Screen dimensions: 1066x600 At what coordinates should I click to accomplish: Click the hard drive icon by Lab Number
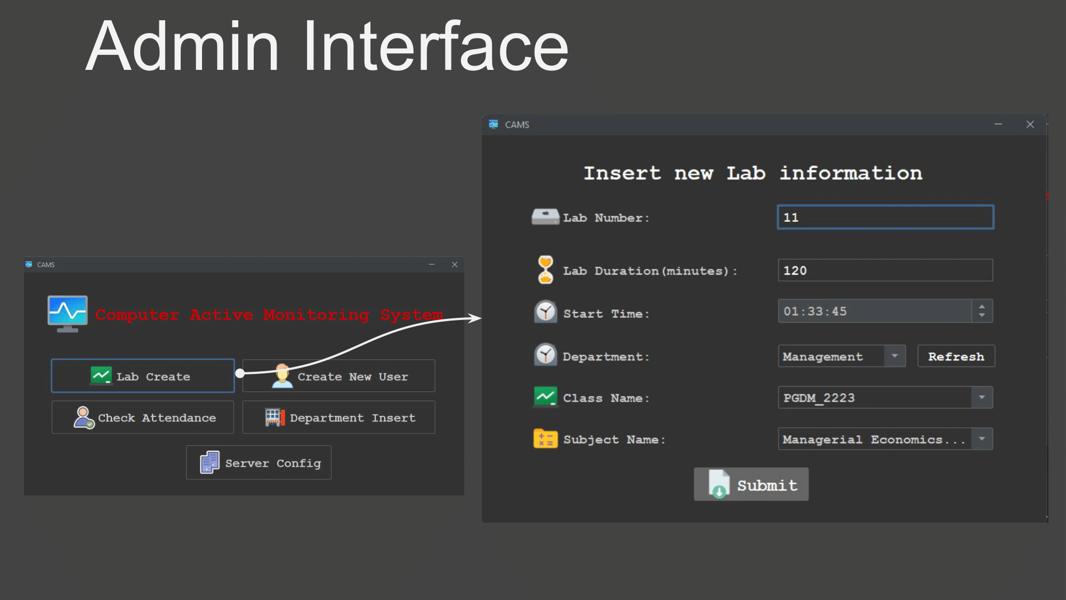(x=545, y=217)
